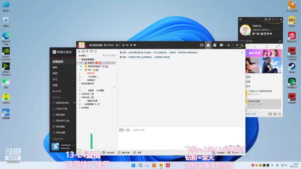Favorite the channel with the star icon
This screenshot has width=301, height=169.
pos(123,45)
